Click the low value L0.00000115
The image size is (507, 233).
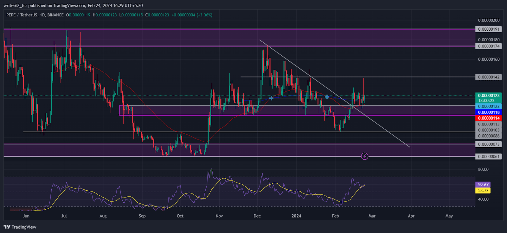(x=131, y=15)
